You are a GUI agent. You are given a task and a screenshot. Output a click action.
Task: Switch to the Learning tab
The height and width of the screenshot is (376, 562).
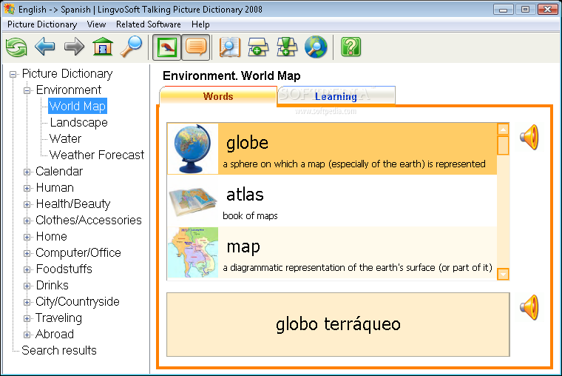(336, 96)
